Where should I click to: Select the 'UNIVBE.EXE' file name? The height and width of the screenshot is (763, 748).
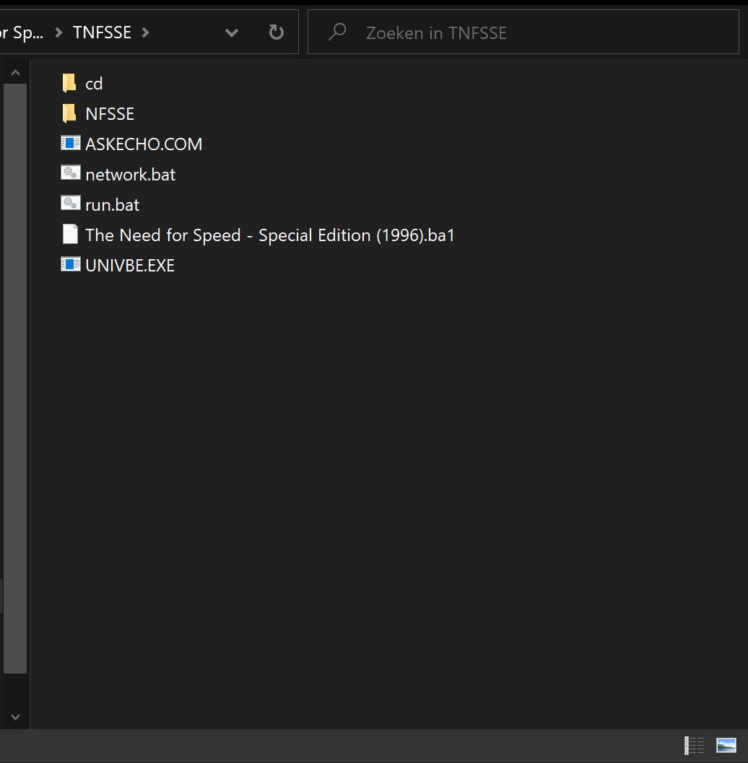[x=130, y=265]
